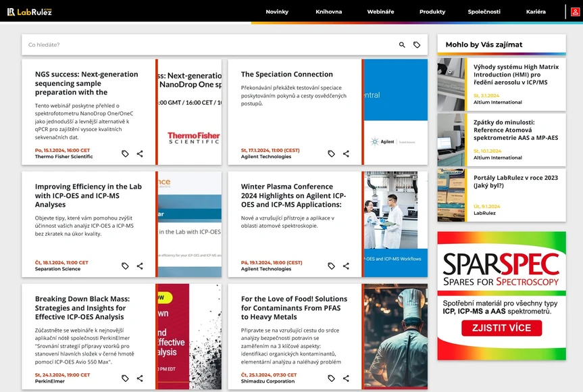
Task: Click date 'Čt, 25.1.2024, 07:30 CET'
Action: [269, 375]
